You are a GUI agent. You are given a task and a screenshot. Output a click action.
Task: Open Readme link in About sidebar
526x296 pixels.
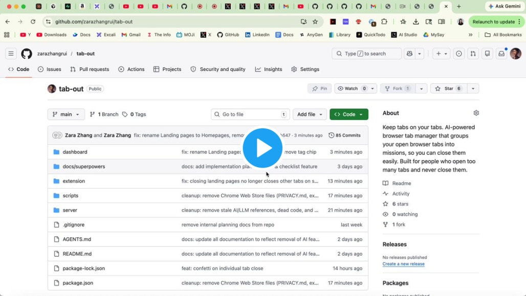[x=397, y=184]
